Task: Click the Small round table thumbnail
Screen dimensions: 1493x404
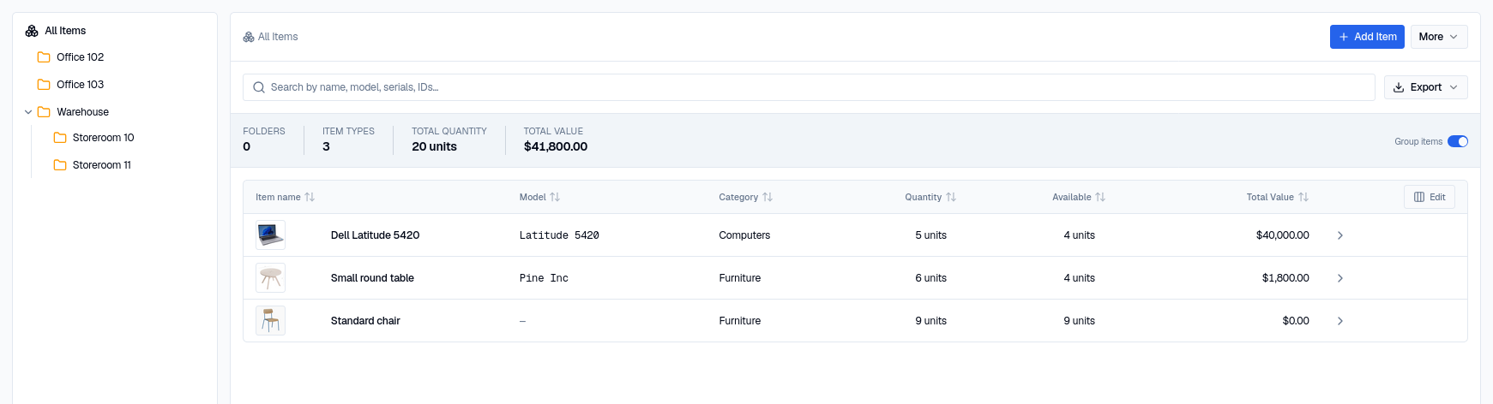Action: pos(270,277)
